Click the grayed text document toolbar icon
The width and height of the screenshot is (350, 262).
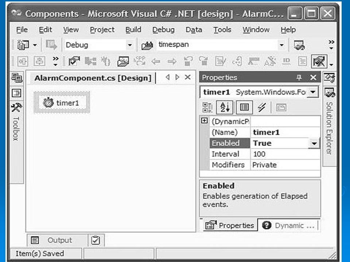[303, 61]
